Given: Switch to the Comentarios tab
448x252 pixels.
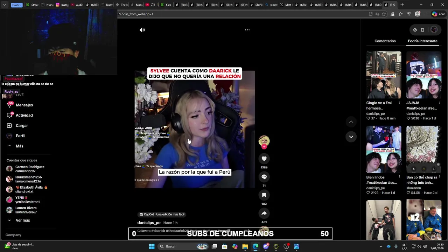Looking at the screenshot, I should click(385, 41).
